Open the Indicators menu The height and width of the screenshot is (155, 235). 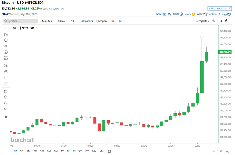[86, 21]
